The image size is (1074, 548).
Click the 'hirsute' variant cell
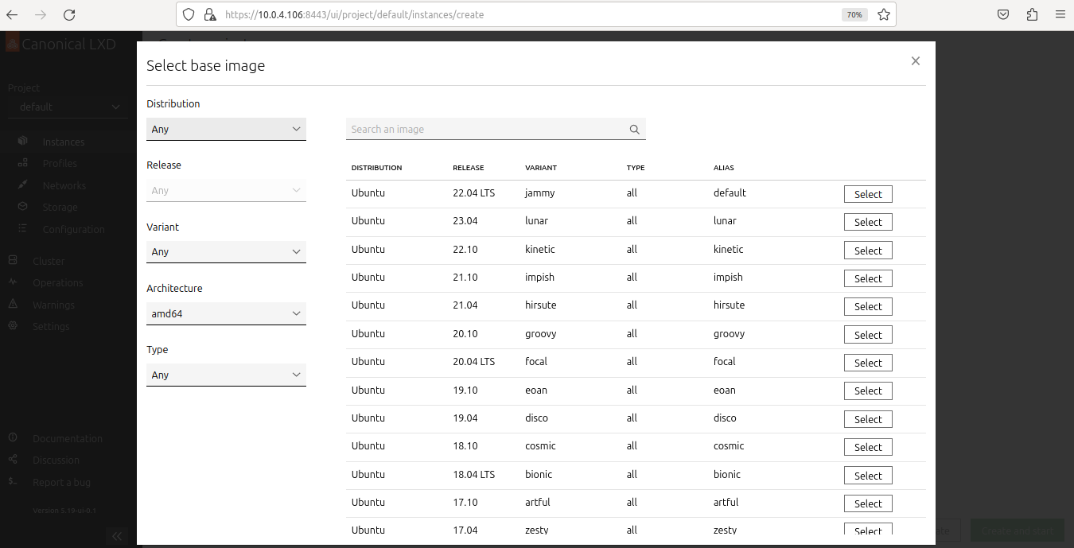541,305
